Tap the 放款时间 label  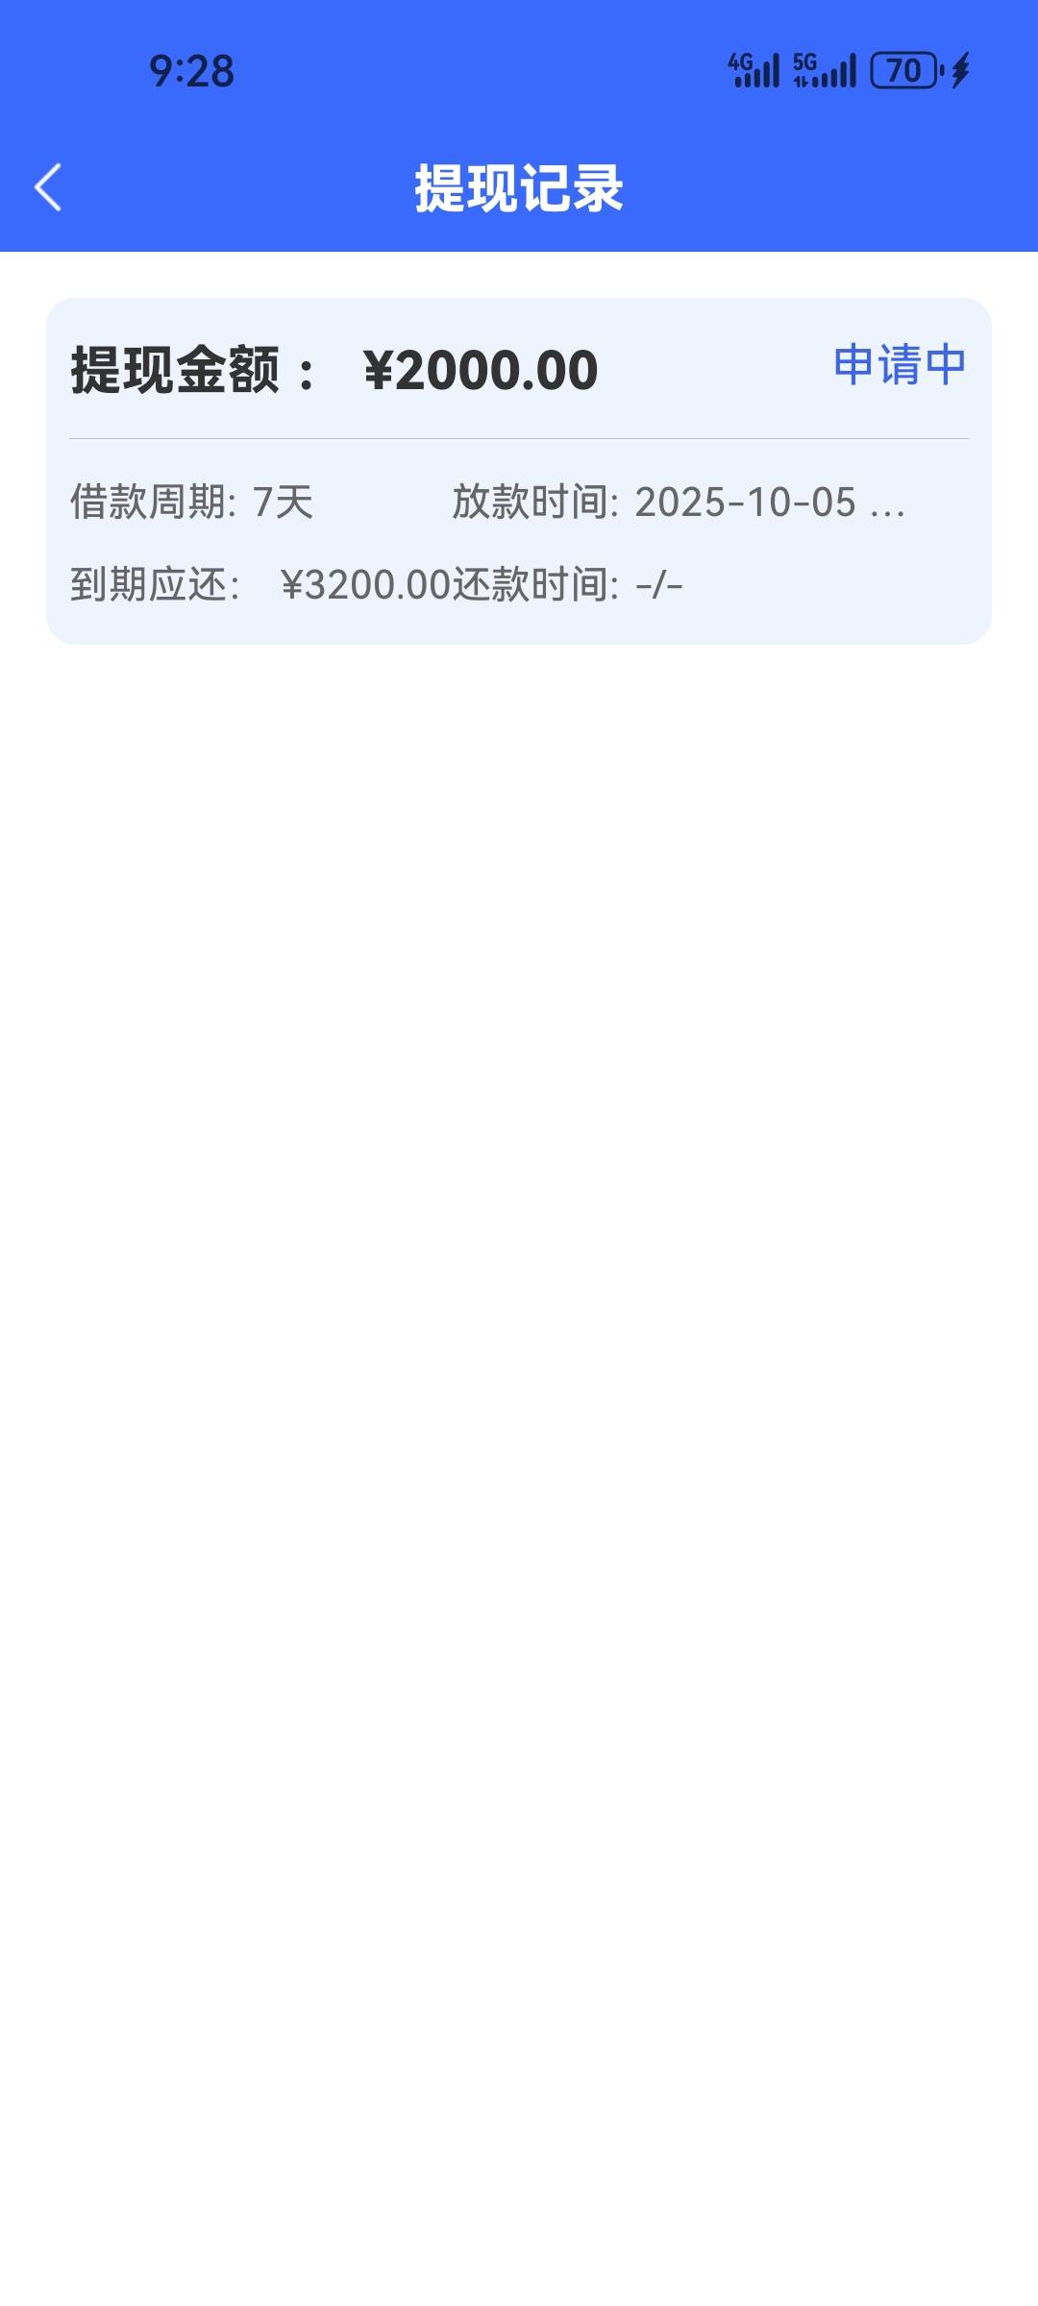click(535, 502)
